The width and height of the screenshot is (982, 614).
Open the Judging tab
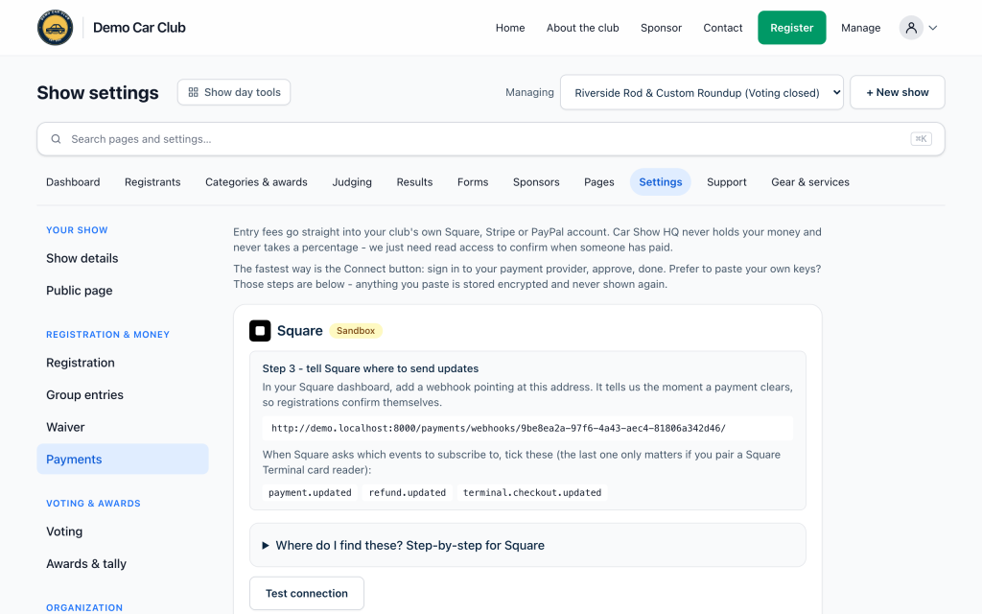(x=352, y=182)
